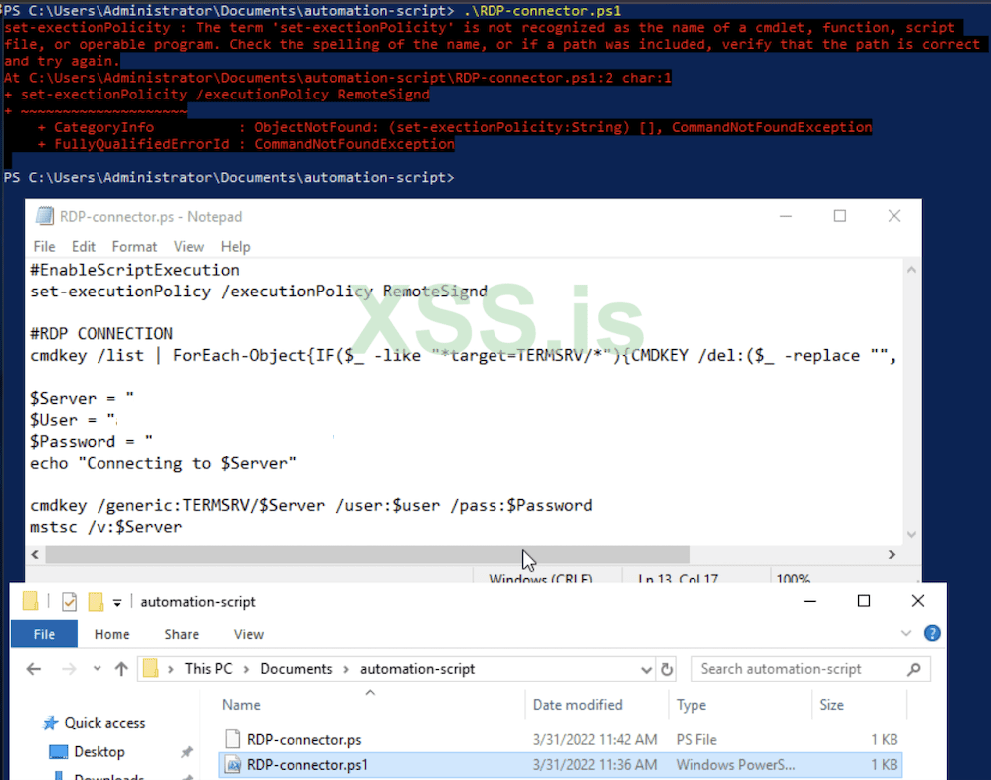Select Desktop in navigation pane
The height and width of the screenshot is (780, 991).
coord(99,751)
